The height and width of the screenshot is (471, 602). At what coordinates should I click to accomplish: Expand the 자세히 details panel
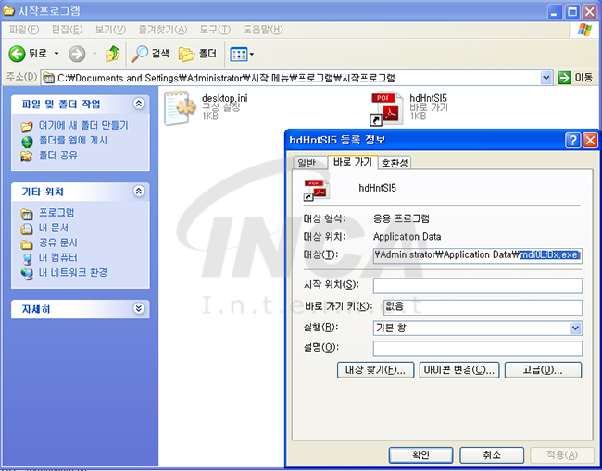(139, 308)
